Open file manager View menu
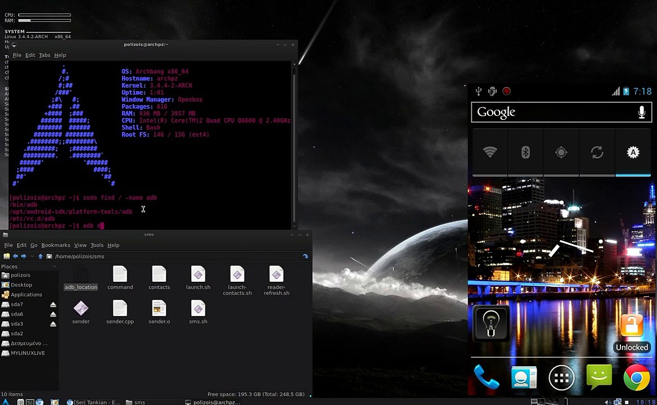 [x=80, y=245]
